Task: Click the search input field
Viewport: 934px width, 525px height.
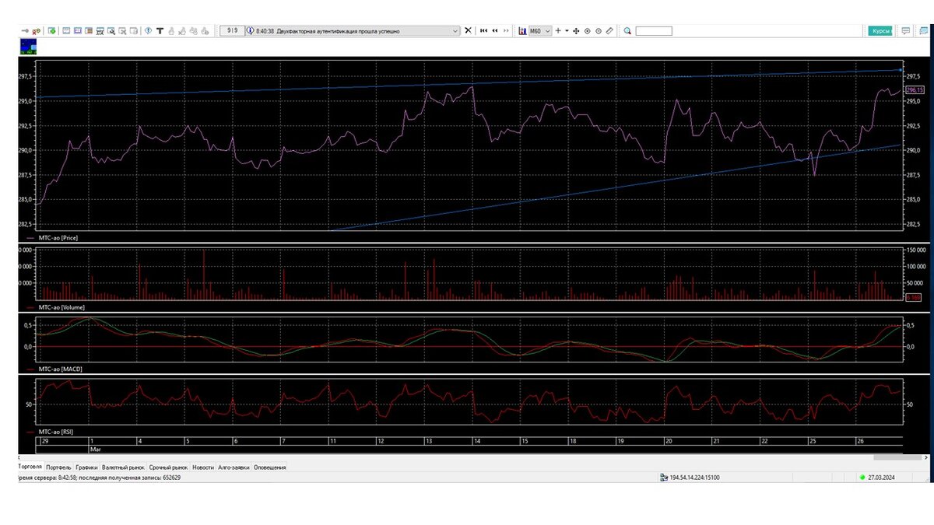Action: pos(654,31)
